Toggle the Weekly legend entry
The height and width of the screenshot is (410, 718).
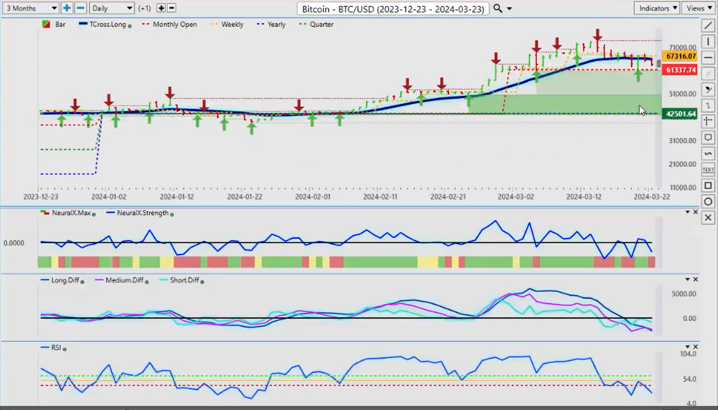[x=228, y=24]
